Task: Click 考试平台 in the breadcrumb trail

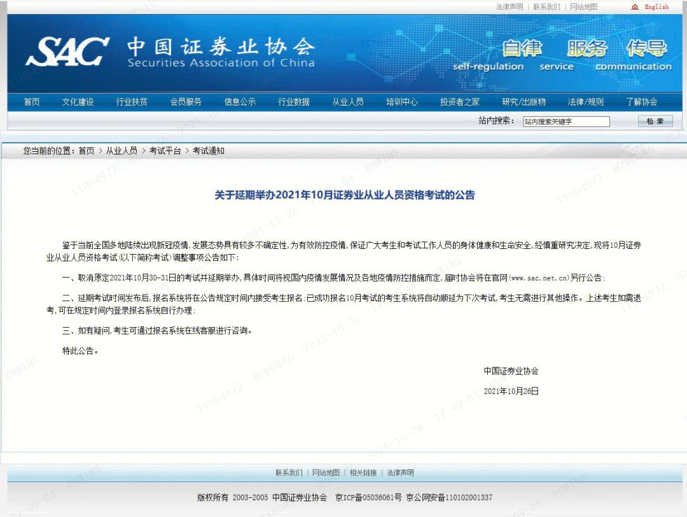Action: pyautogui.click(x=165, y=151)
